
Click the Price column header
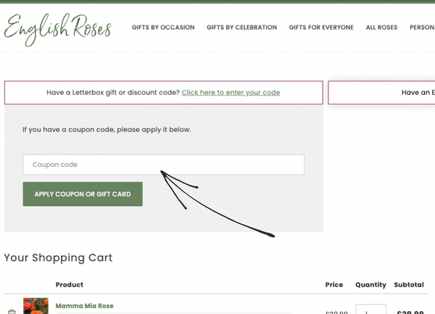(333, 285)
